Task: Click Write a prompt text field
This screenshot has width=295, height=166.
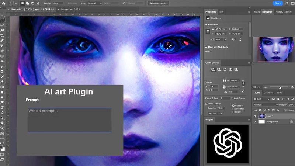Action: (x=70, y=120)
